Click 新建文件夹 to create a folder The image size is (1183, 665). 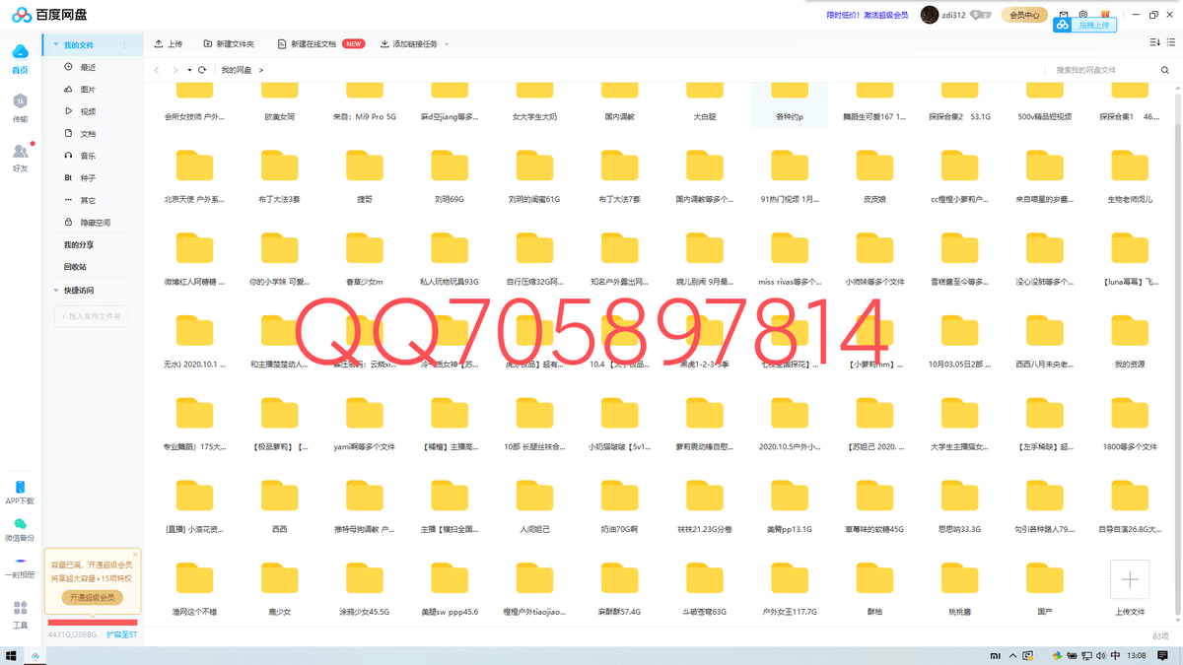pyautogui.click(x=229, y=44)
